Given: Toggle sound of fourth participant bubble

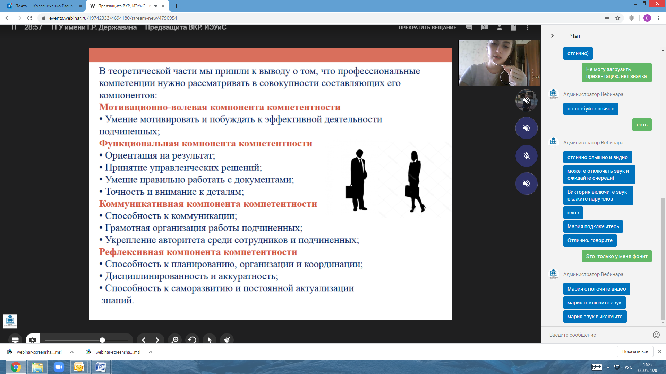Looking at the screenshot, I should (526, 184).
